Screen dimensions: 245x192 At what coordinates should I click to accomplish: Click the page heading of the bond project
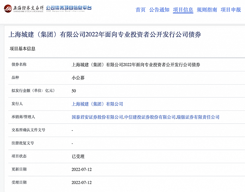[x=105, y=34]
